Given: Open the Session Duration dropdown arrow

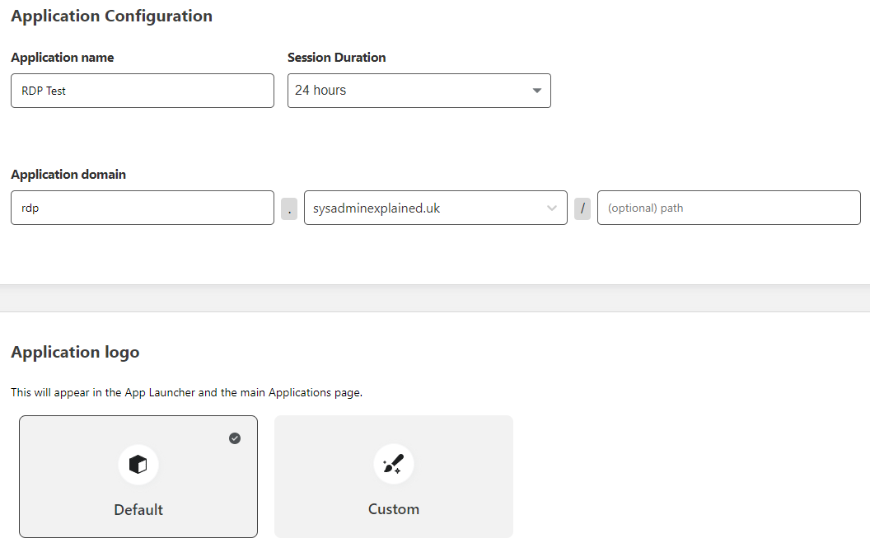Looking at the screenshot, I should [536, 91].
